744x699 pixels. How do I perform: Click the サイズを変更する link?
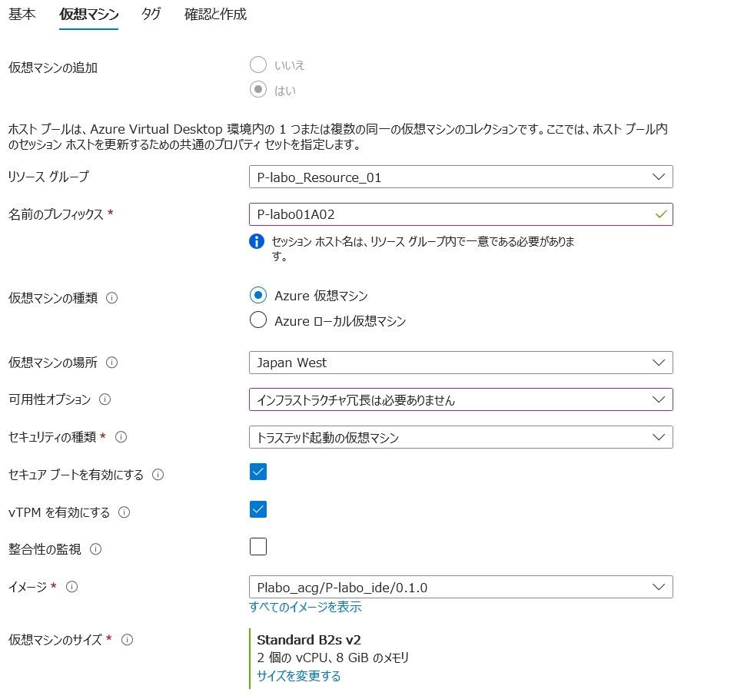(298, 676)
